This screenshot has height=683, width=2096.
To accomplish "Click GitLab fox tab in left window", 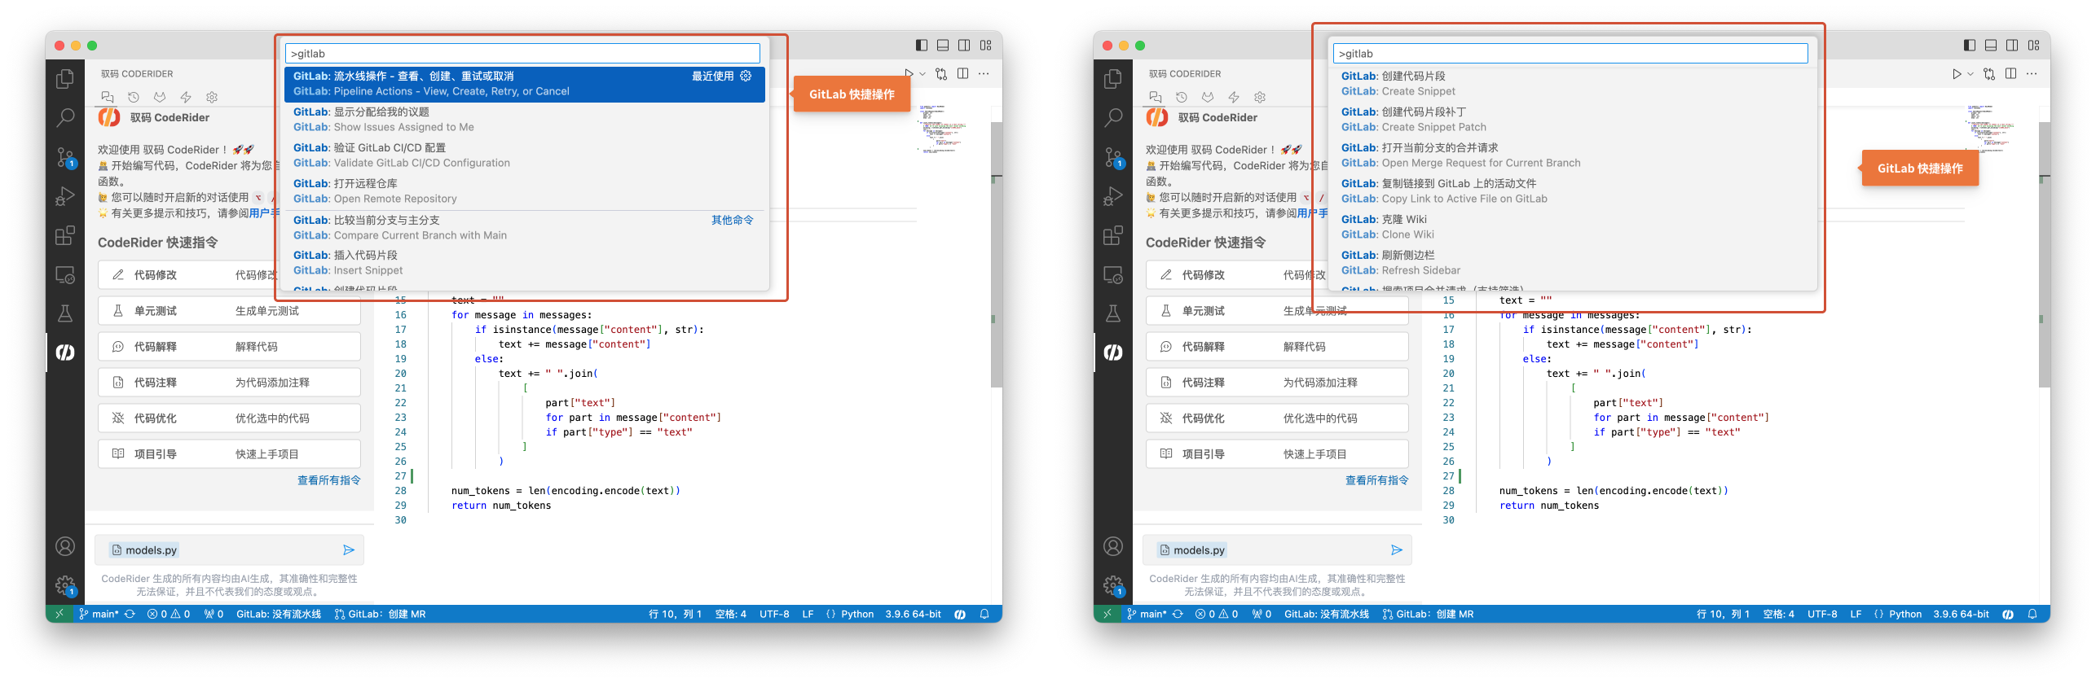I will tap(160, 97).
